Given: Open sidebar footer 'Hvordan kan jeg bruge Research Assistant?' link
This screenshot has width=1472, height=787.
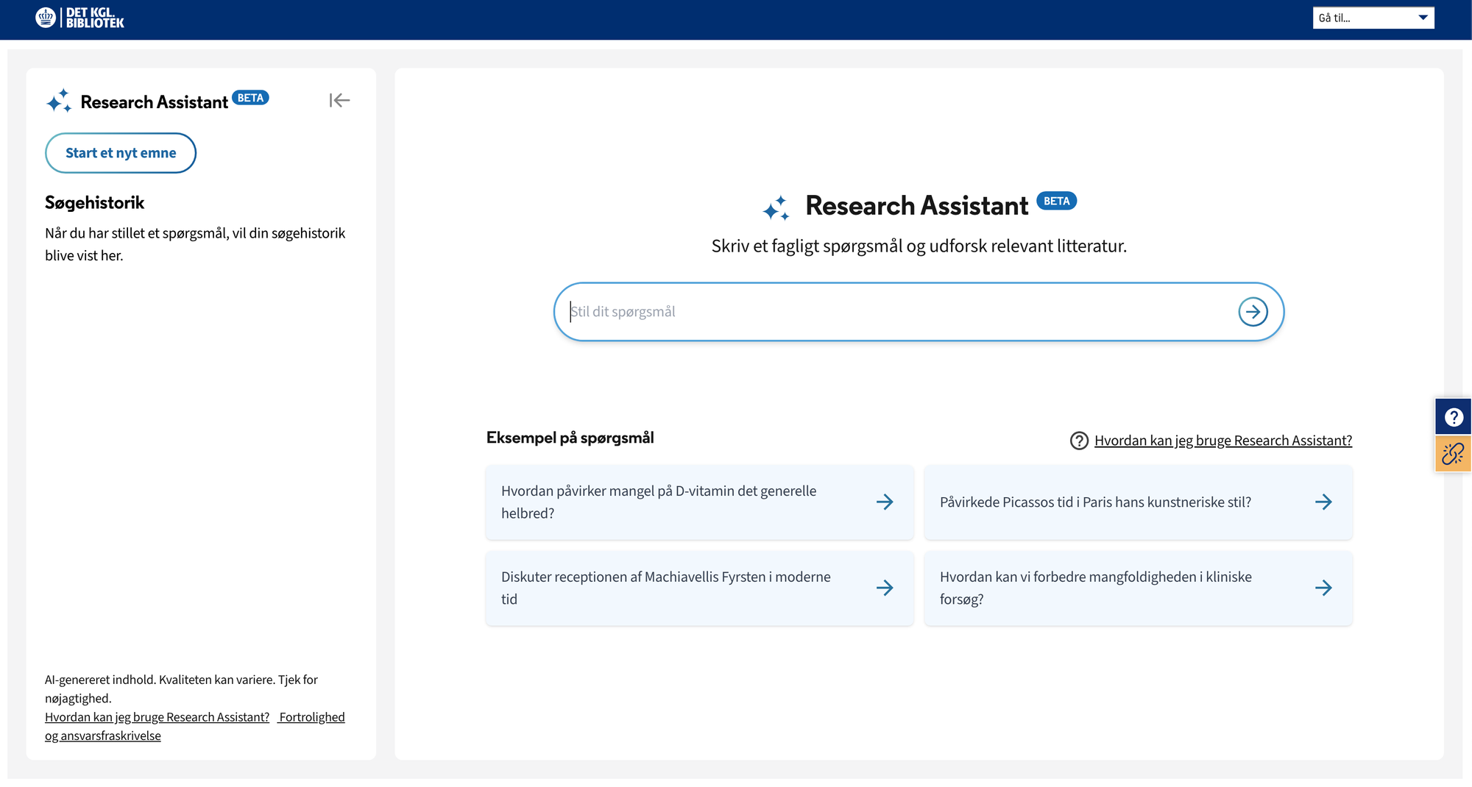Looking at the screenshot, I should click(x=157, y=717).
